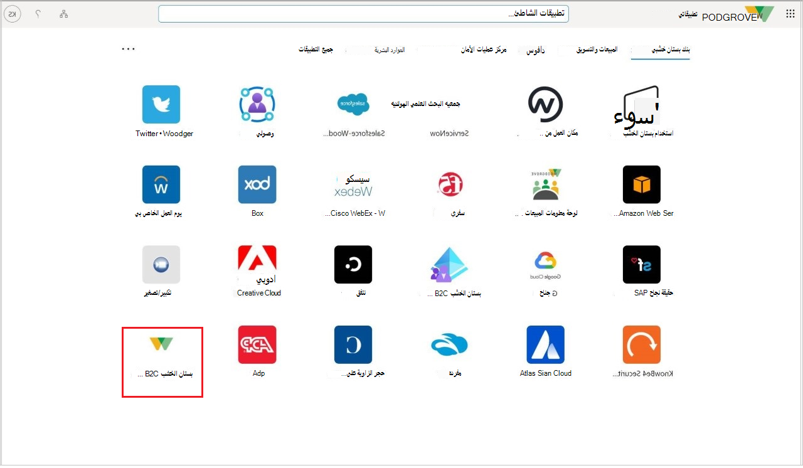Open the Workplace circular W icon
The image size is (803, 468).
tap(545, 104)
